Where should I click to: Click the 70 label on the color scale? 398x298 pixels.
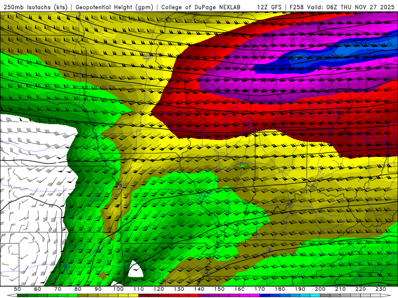(58, 289)
